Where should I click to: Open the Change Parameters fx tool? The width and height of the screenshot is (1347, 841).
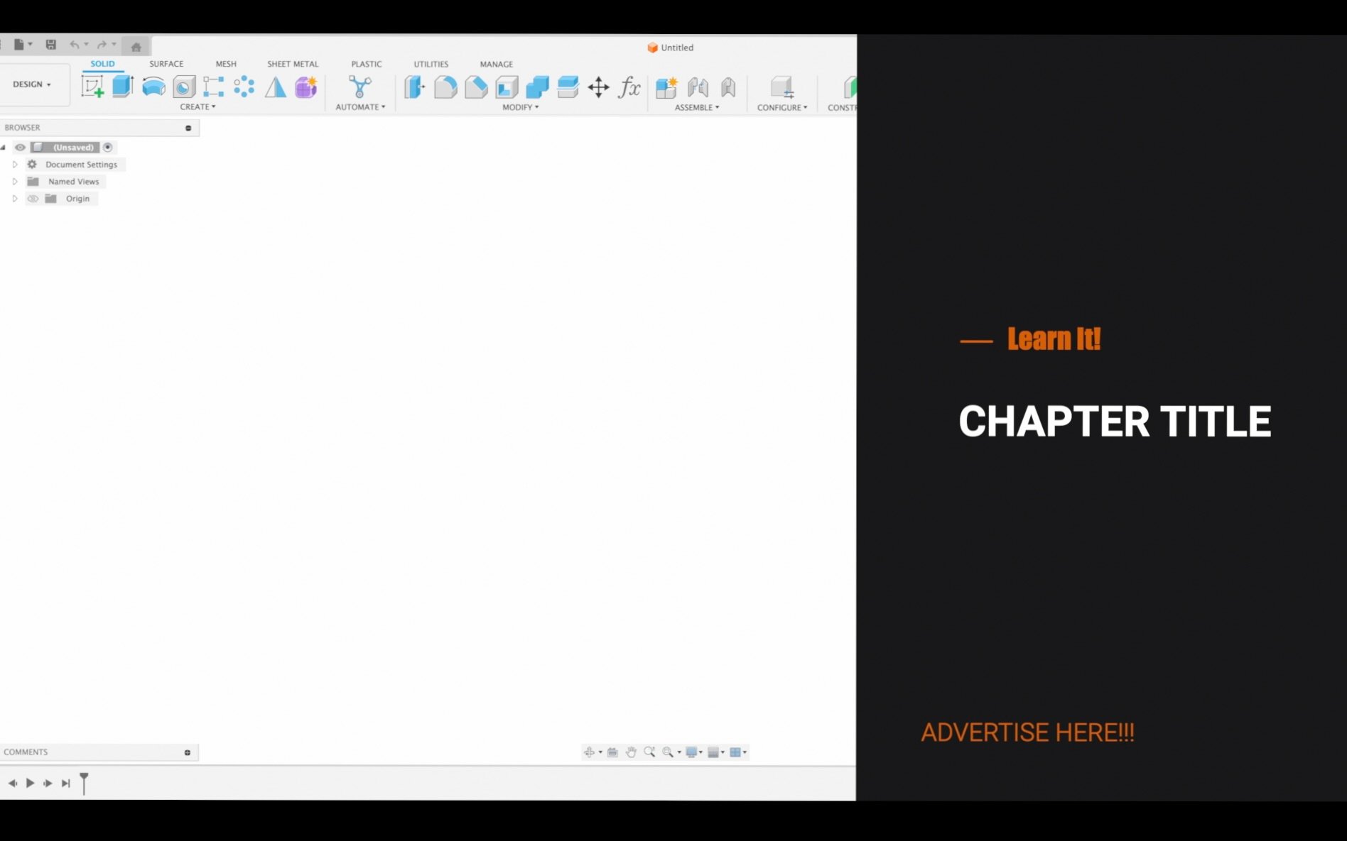coord(629,87)
